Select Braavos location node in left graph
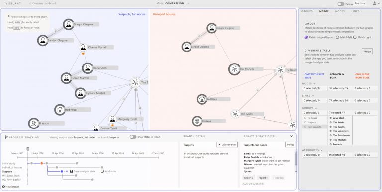The image size is (382, 192). (x=34, y=123)
